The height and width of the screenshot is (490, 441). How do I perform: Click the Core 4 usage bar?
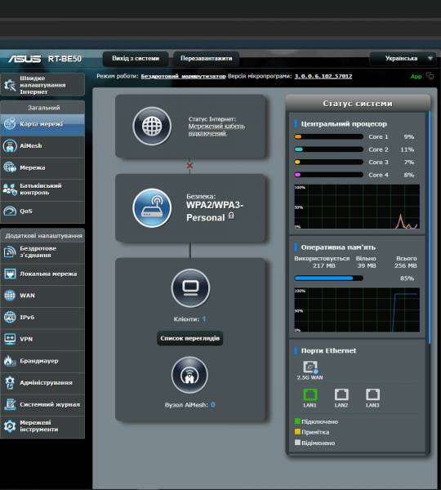(329, 175)
